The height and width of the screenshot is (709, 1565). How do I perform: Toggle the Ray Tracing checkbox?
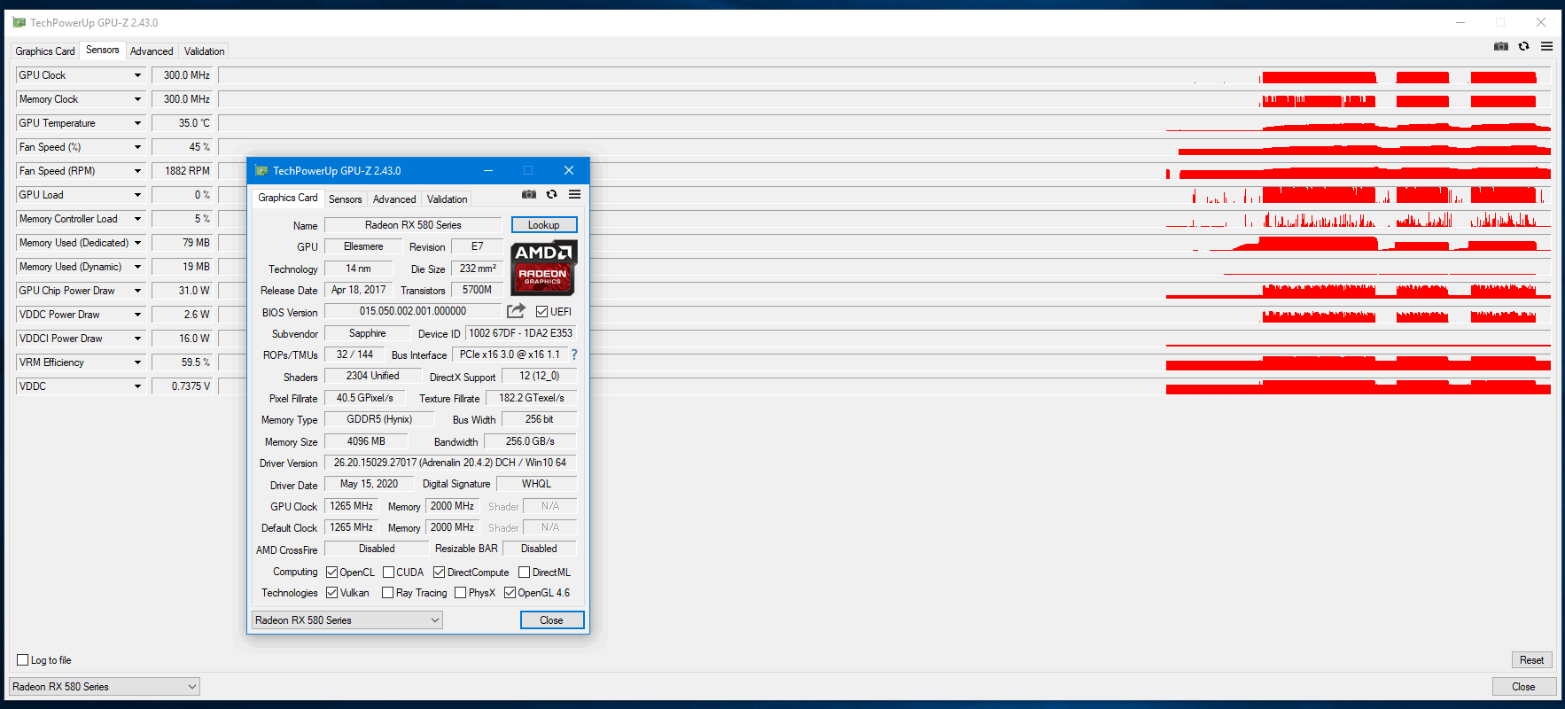[387, 593]
